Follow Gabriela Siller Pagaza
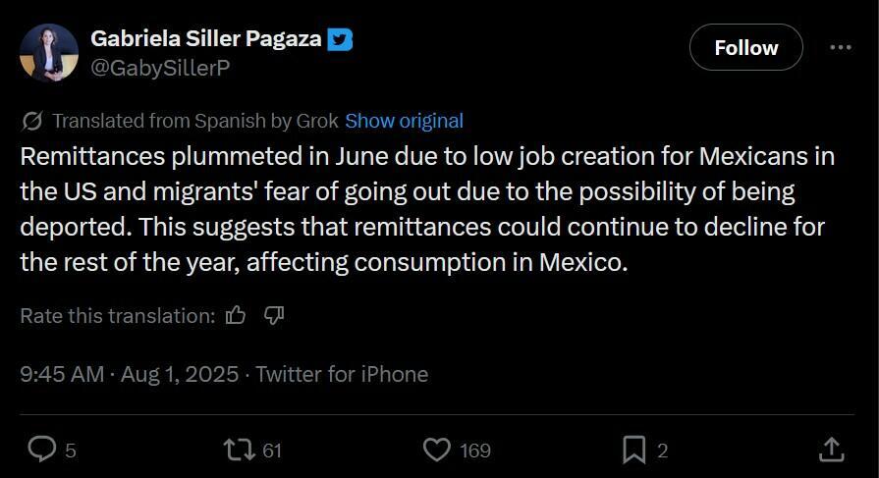This screenshot has height=478, width=879. (x=745, y=47)
